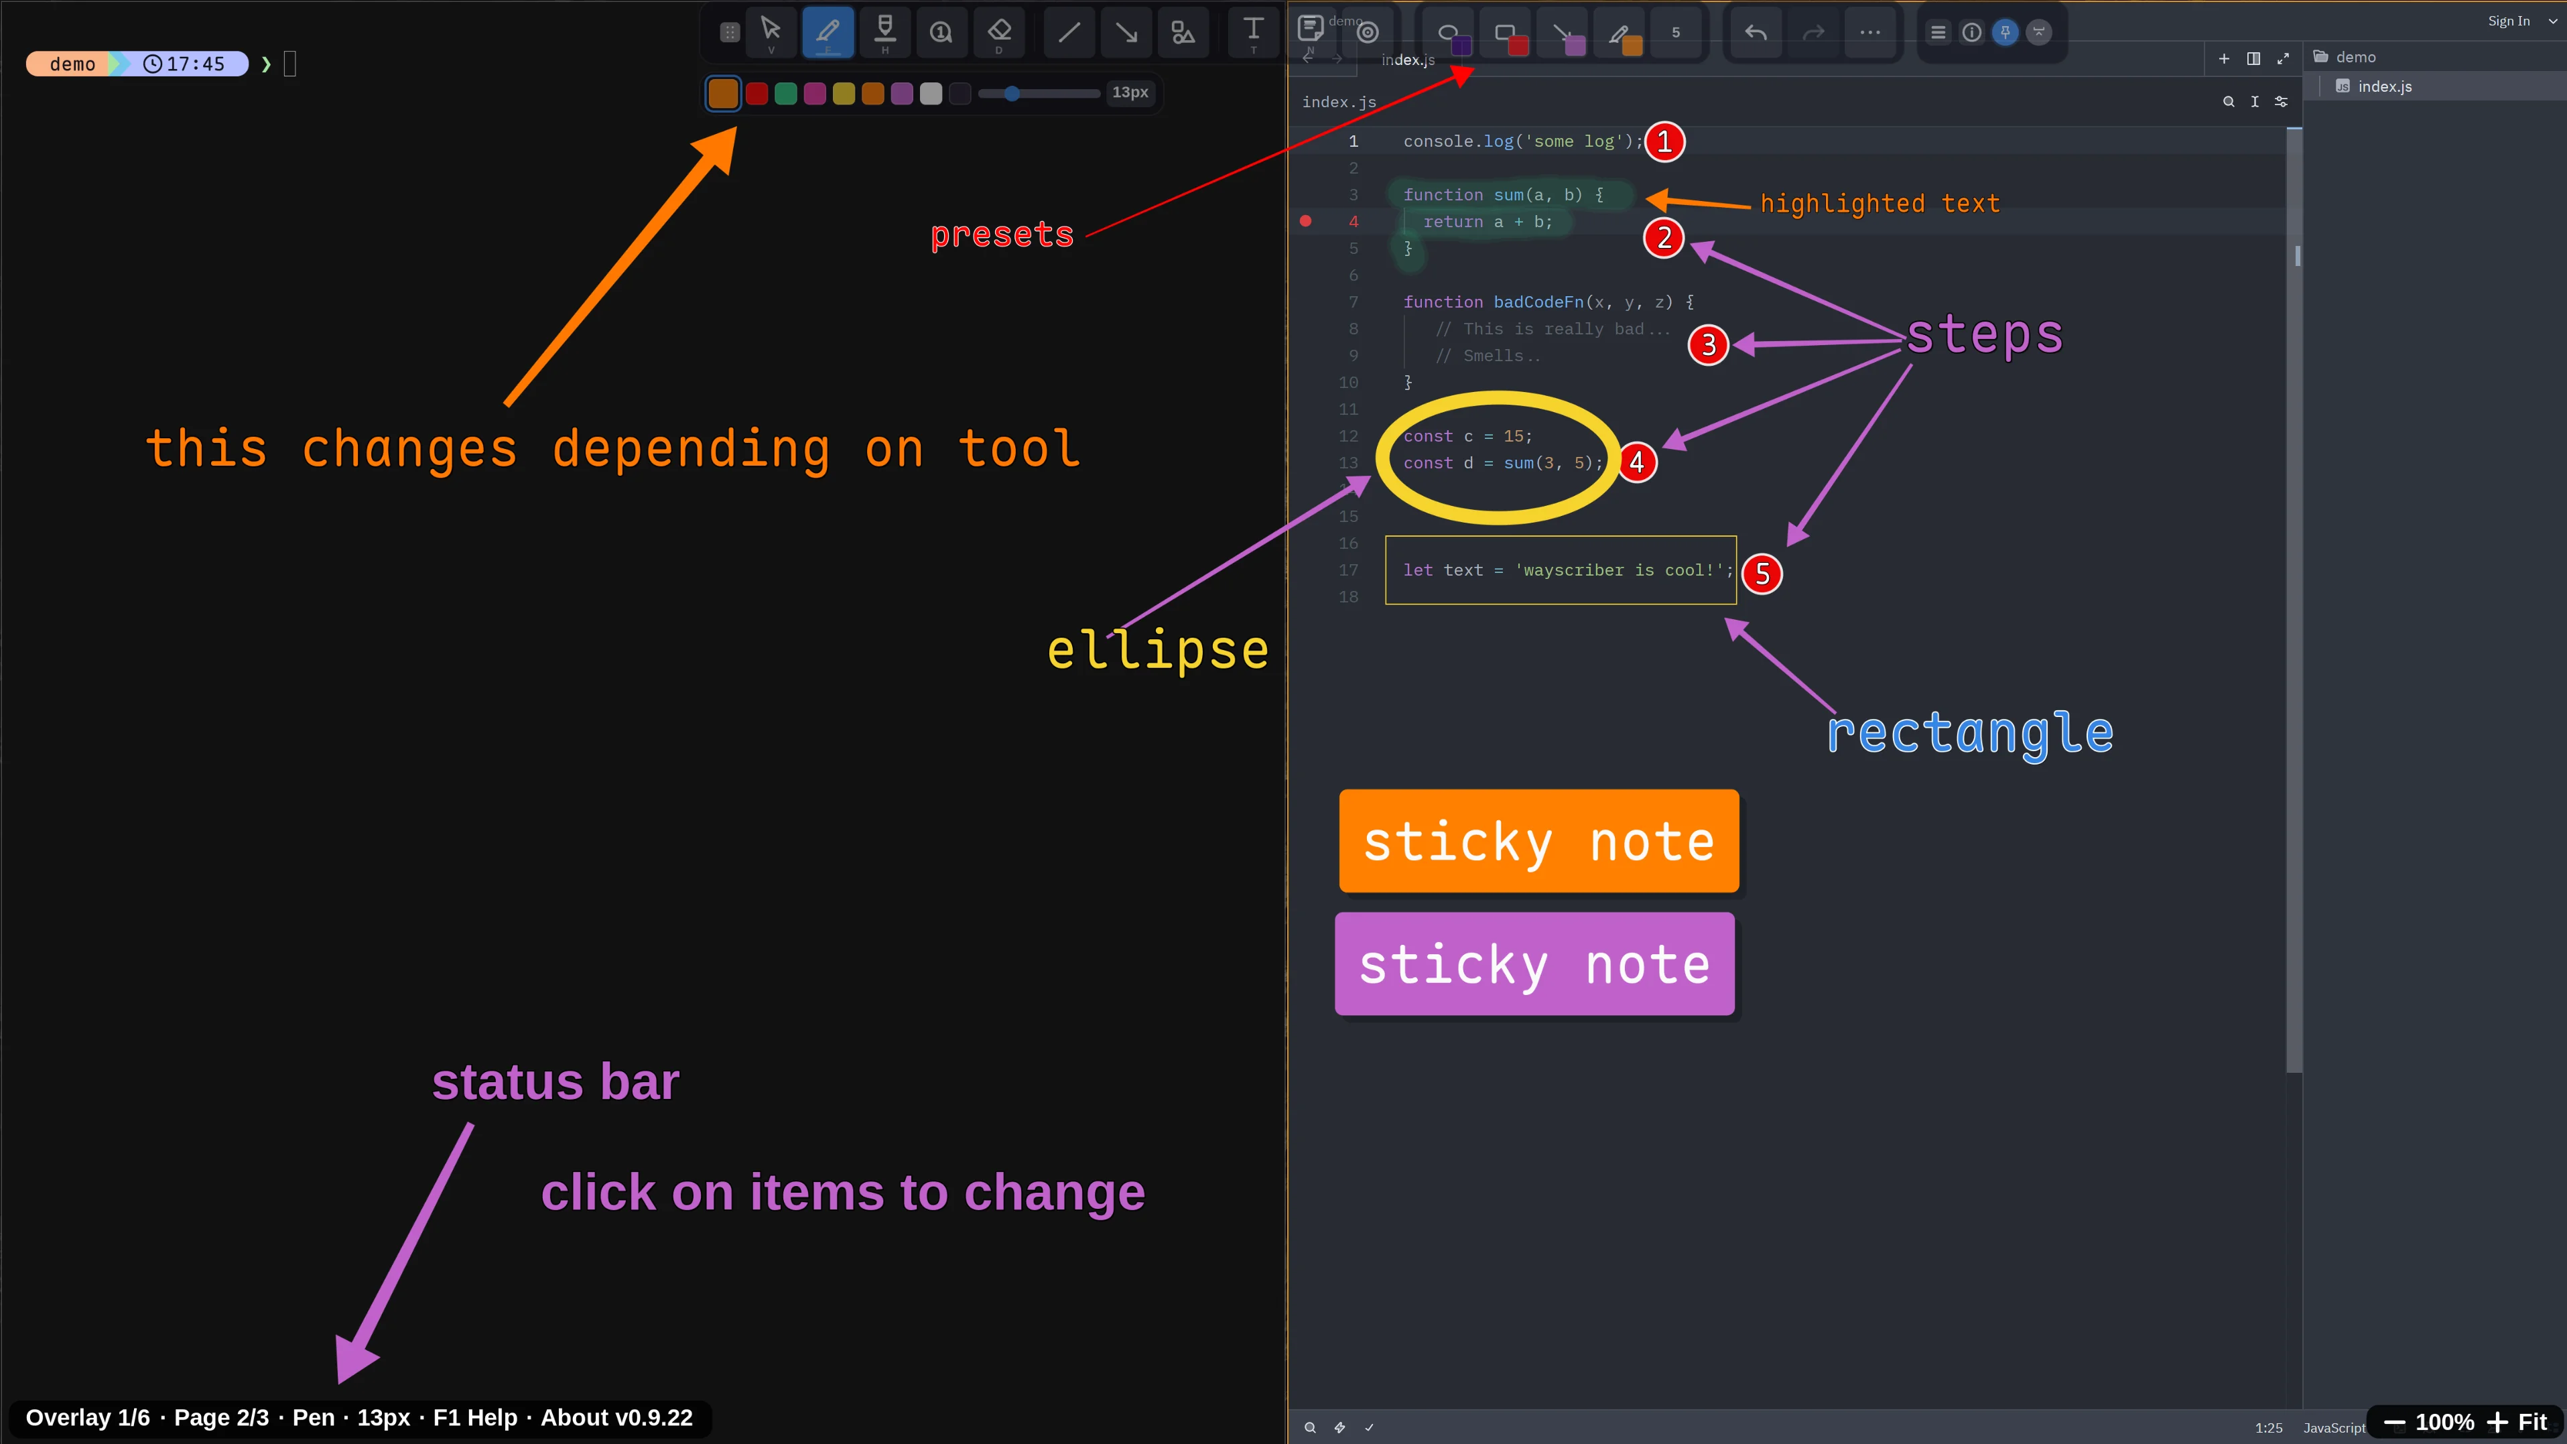Pick the green color swatch
Image resolution: width=2567 pixels, height=1444 pixels.
tap(786, 94)
